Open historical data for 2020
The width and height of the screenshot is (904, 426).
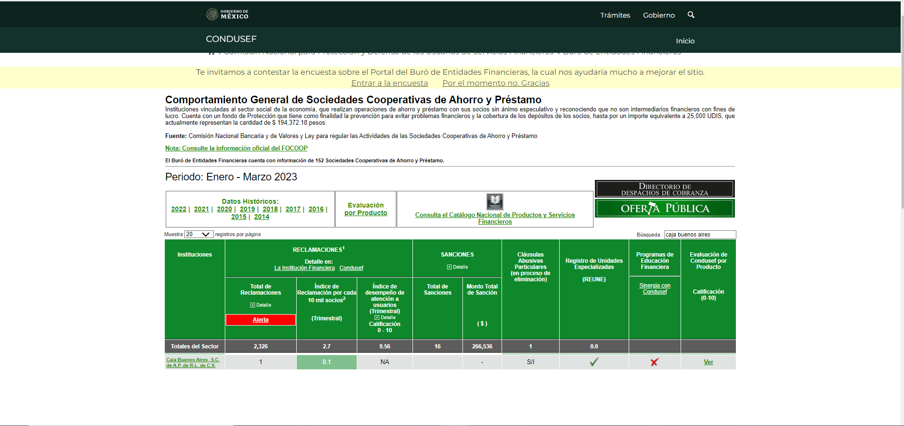pos(224,209)
